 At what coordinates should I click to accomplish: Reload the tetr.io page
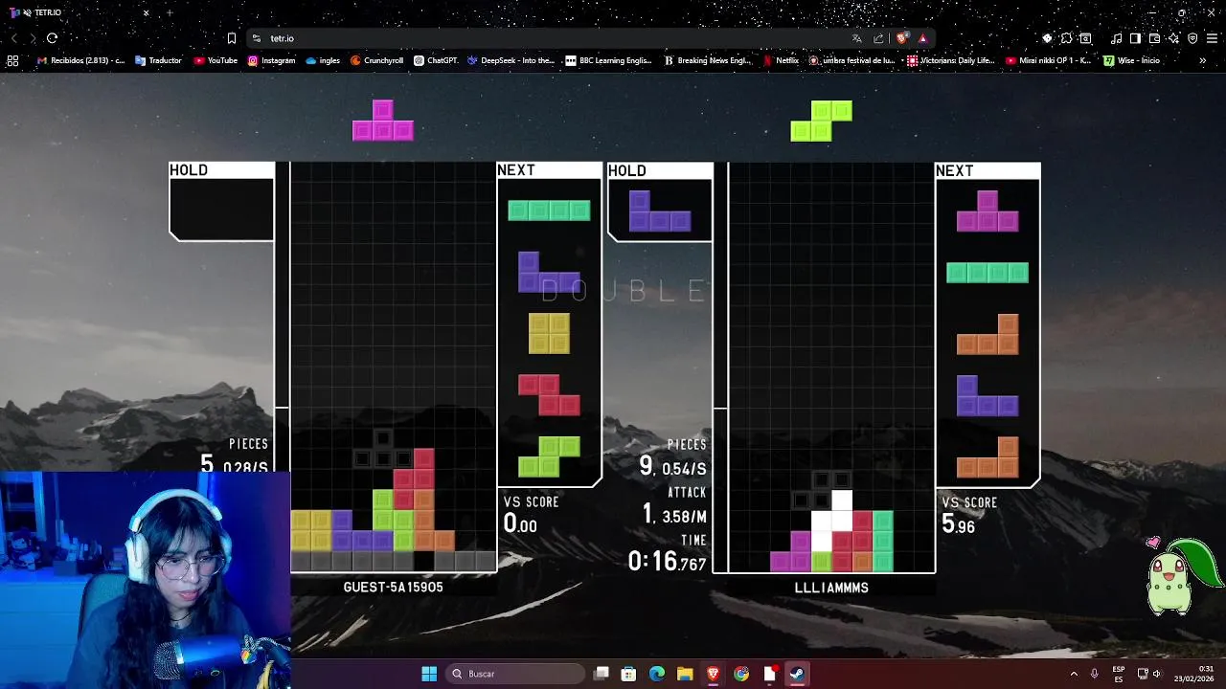pos(52,38)
